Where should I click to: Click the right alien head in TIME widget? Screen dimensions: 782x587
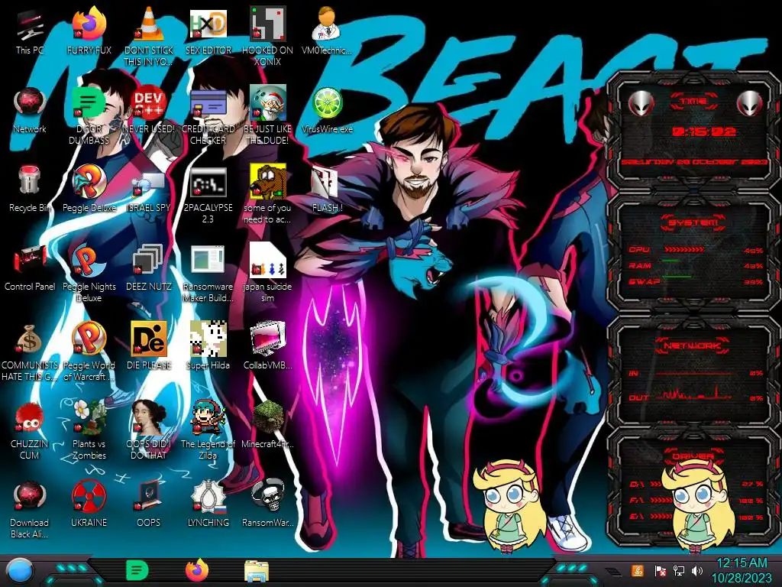[750, 104]
